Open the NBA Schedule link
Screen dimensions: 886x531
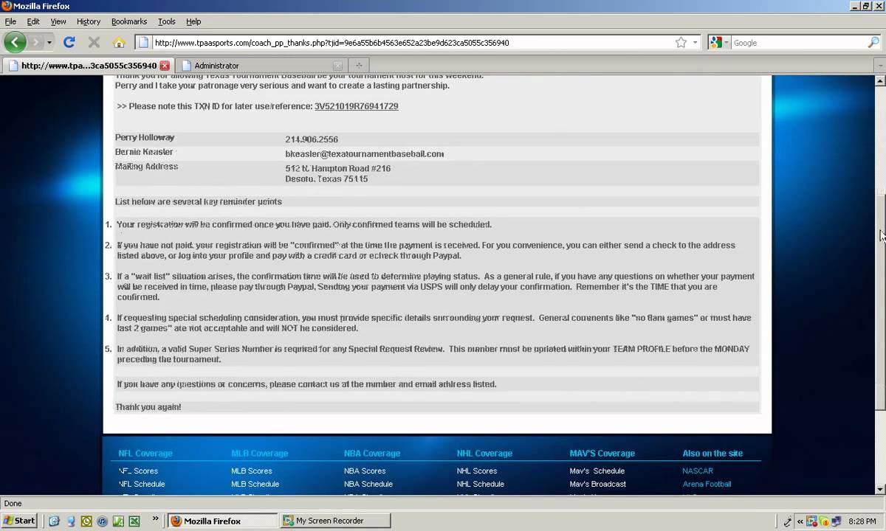point(368,484)
